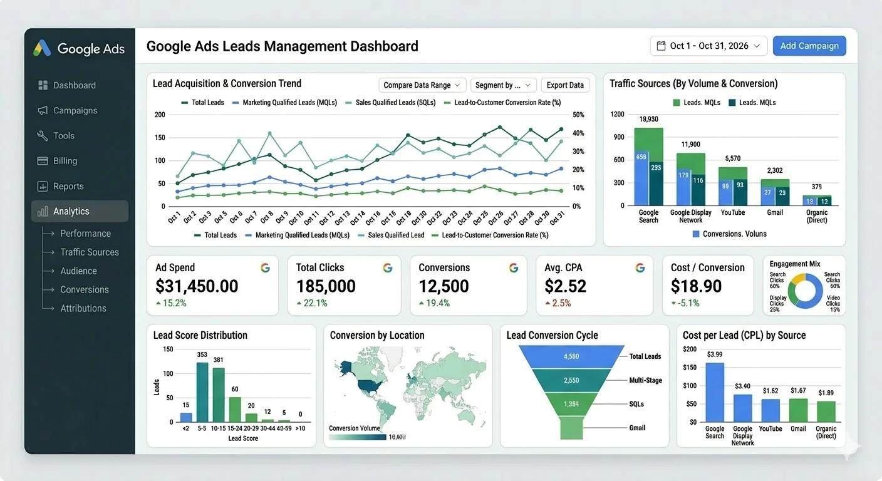The width and height of the screenshot is (882, 481).
Task: Click the Conversion Volume color gradient scale
Action: pos(357,437)
